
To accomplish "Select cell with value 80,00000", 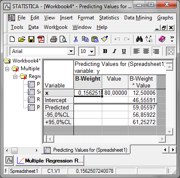I will click(115, 93).
